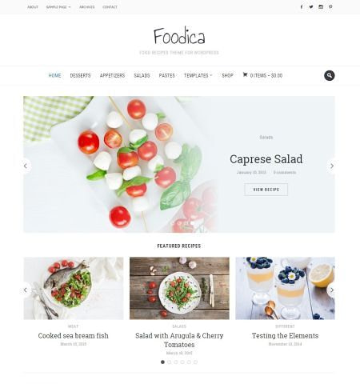Open the Appetizers menu item
360x384 pixels.
tap(112, 75)
